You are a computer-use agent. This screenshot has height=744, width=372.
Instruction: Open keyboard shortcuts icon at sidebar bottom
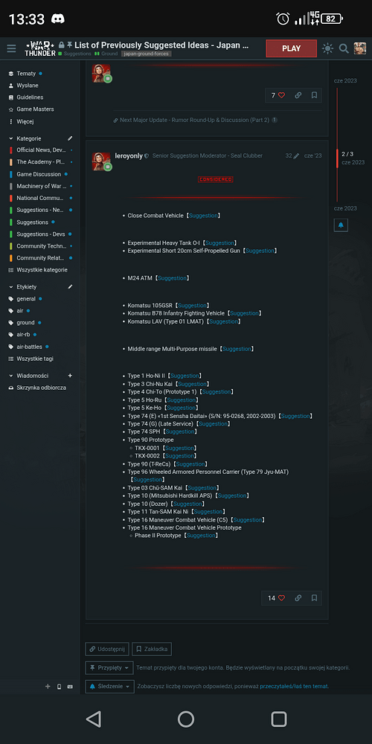coord(70,686)
